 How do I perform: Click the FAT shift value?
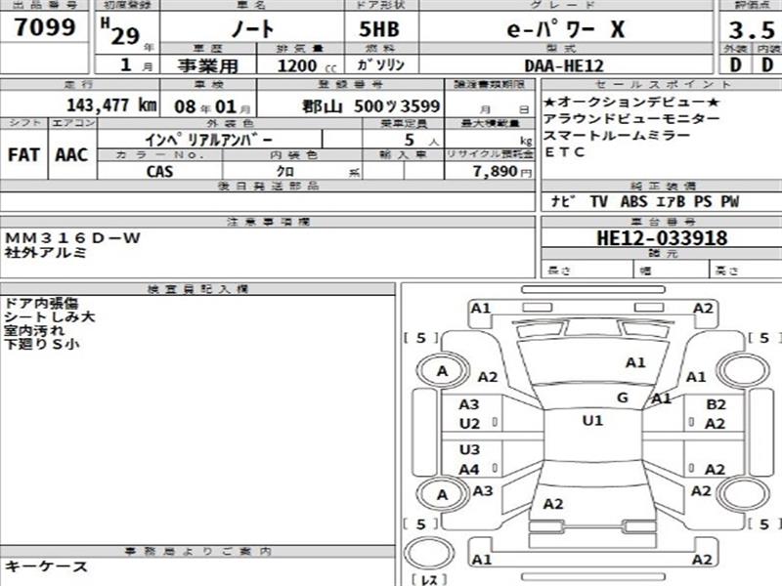coord(23,154)
